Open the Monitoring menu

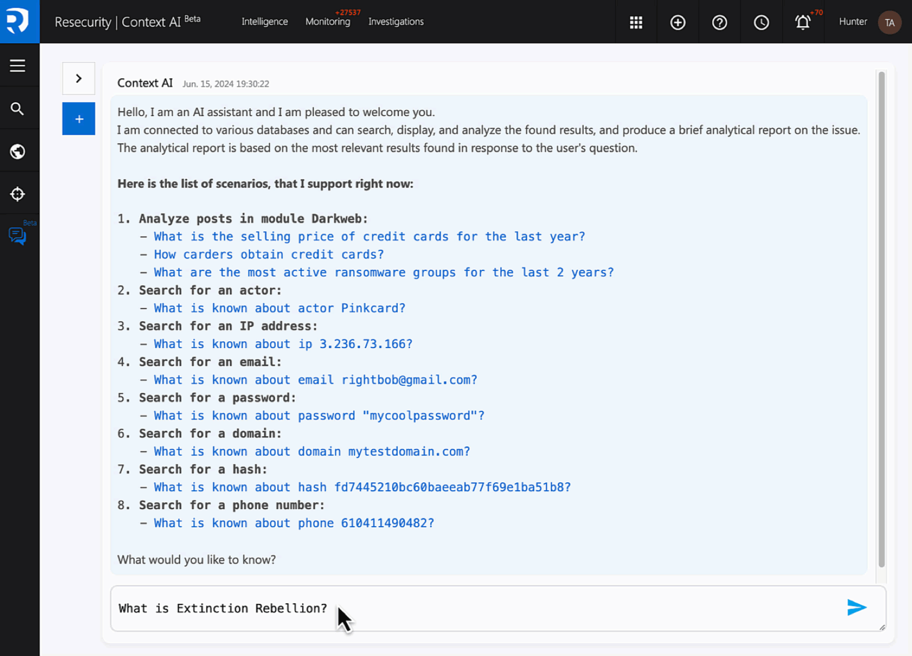pyautogui.click(x=327, y=22)
